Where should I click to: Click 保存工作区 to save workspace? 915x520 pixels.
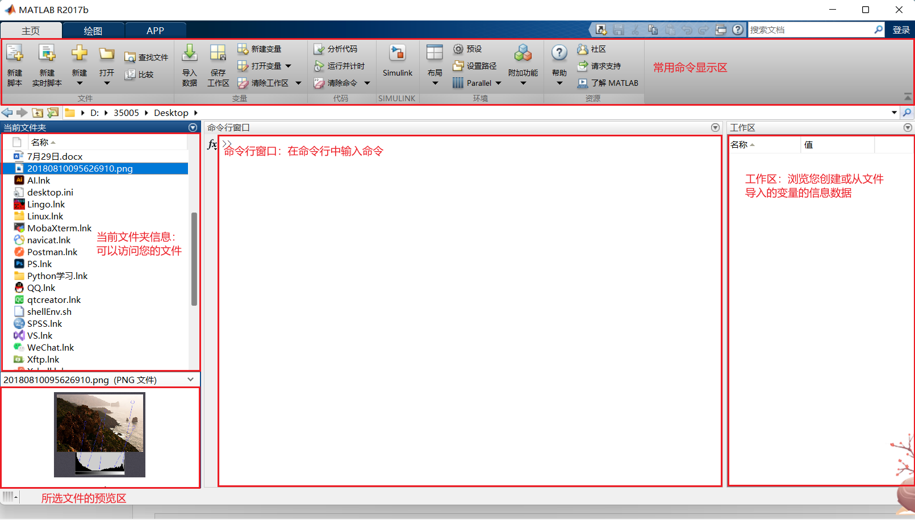(x=218, y=65)
